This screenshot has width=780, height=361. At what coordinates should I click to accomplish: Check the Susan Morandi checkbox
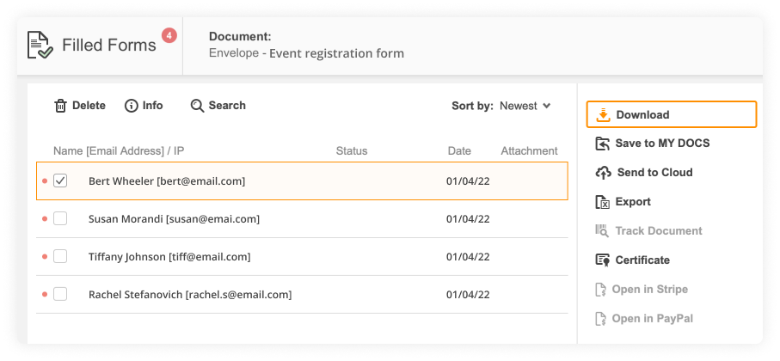tap(60, 218)
